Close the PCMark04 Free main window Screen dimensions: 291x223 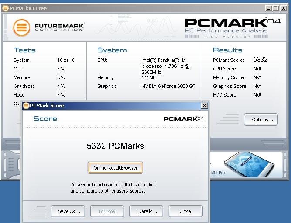coord(284,8)
